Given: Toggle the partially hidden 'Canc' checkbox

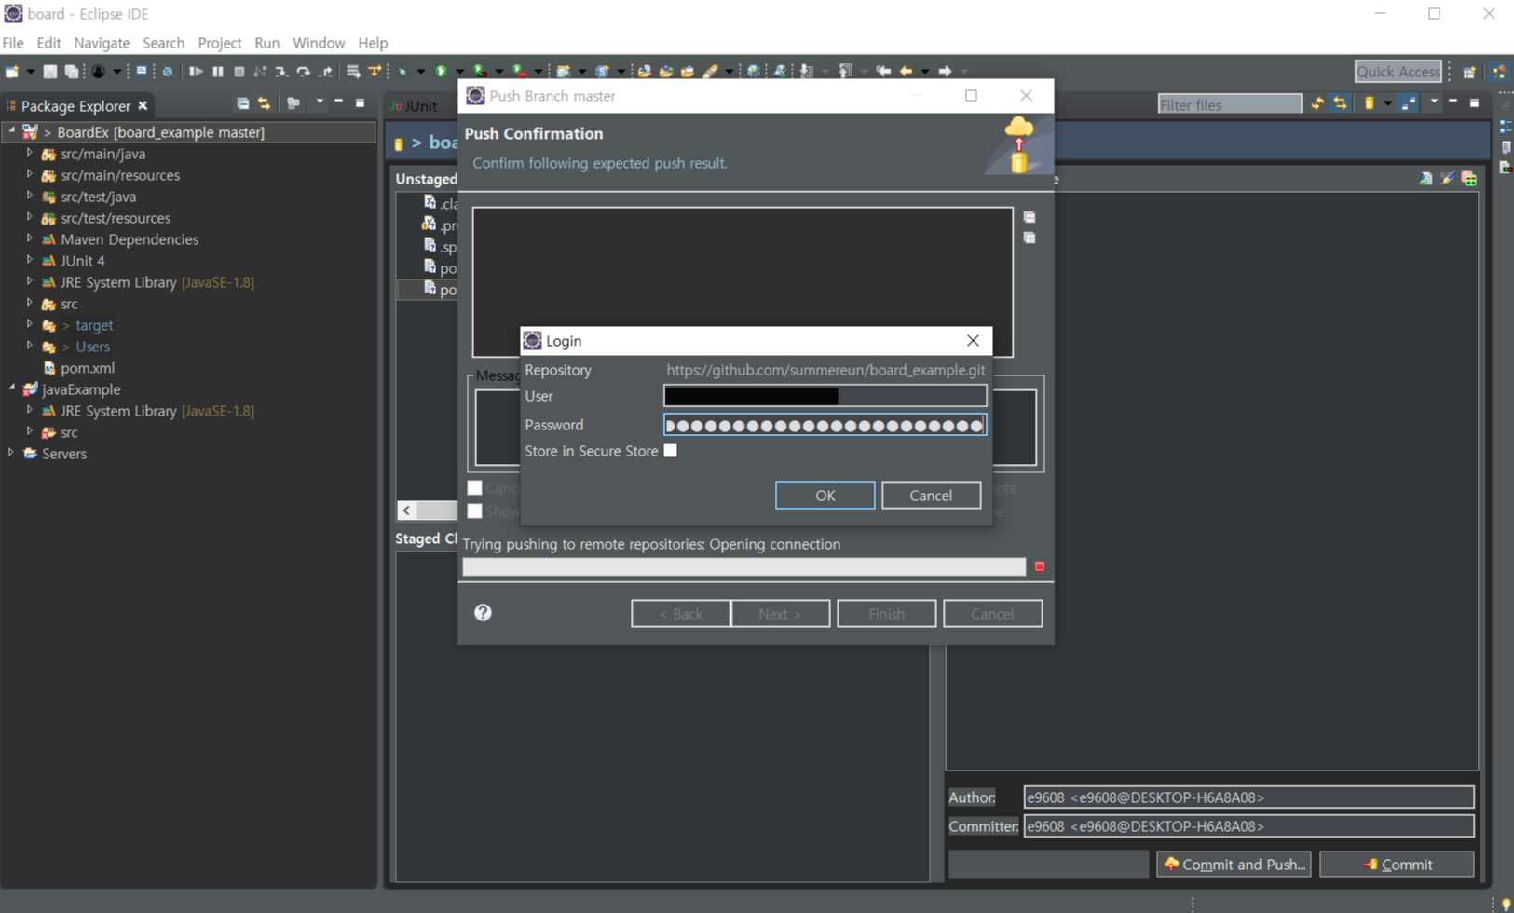Looking at the screenshot, I should [x=474, y=487].
